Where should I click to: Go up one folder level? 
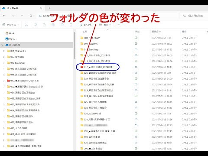tap(22, 16)
